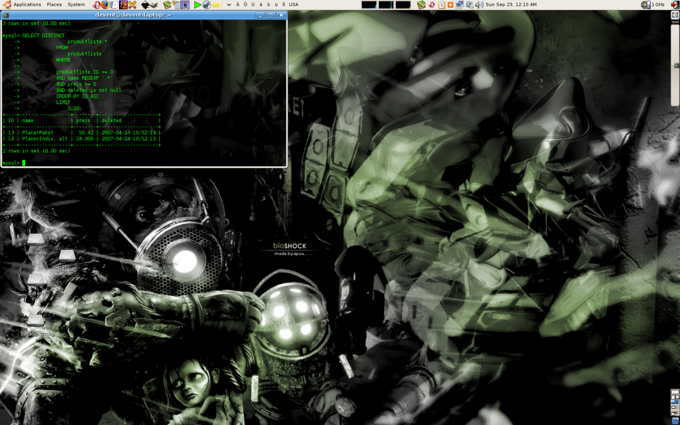Insert the Ü character from palette
This screenshot has width=680, height=425.
253,5
